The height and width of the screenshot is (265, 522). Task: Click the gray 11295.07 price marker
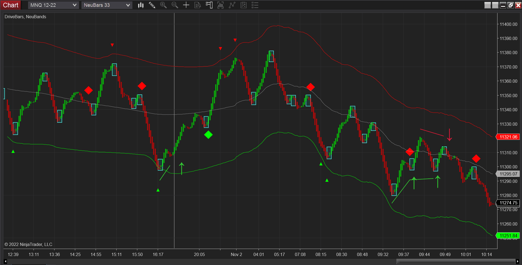tap(508, 174)
